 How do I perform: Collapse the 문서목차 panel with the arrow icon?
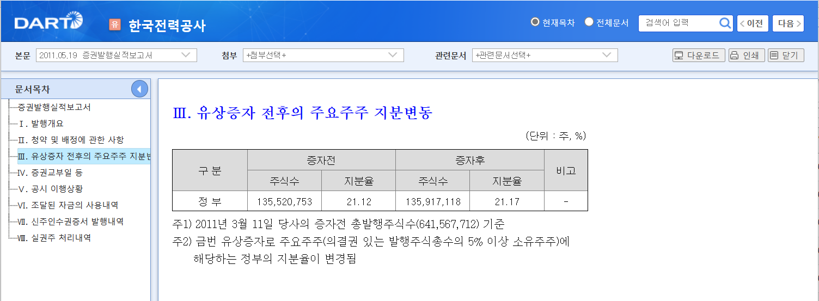139,89
